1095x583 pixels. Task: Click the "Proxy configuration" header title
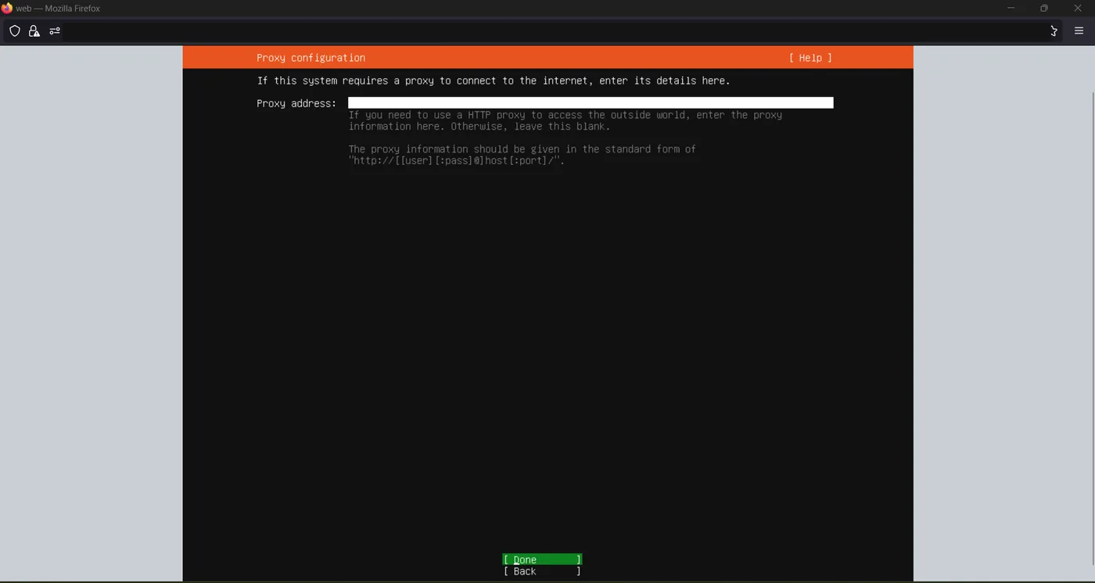(x=311, y=58)
